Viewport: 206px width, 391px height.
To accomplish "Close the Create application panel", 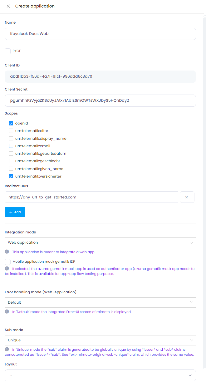I will pyautogui.click(x=8, y=6).
